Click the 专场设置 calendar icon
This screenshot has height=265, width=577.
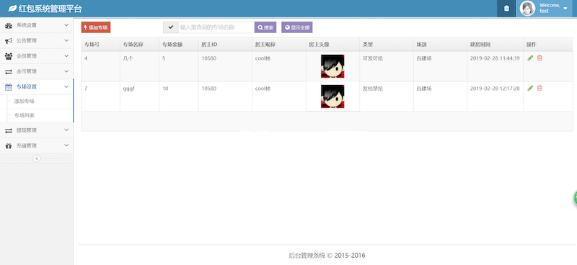(9, 86)
